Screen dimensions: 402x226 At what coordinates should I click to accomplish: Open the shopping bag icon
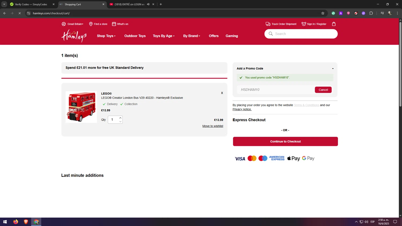334,24
